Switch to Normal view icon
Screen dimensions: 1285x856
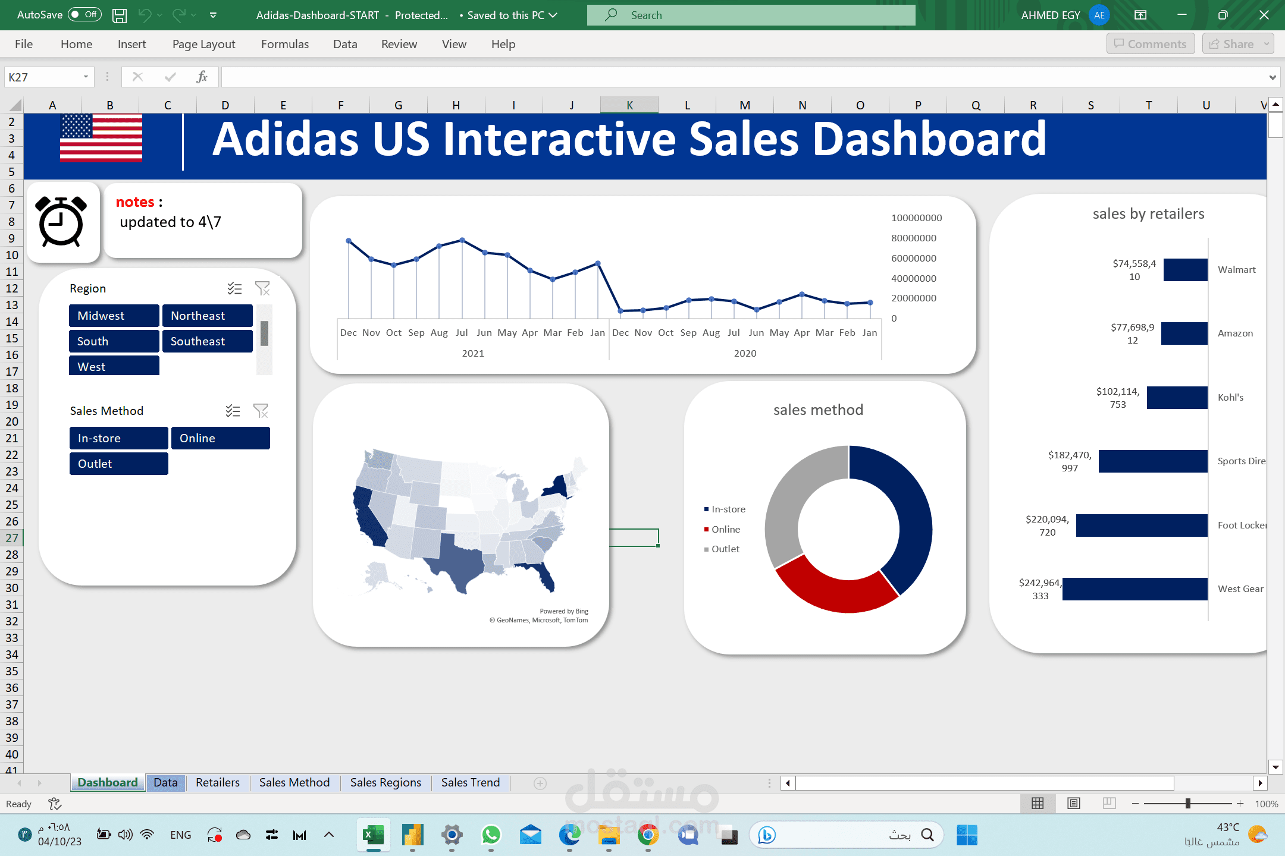[x=1038, y=804]
